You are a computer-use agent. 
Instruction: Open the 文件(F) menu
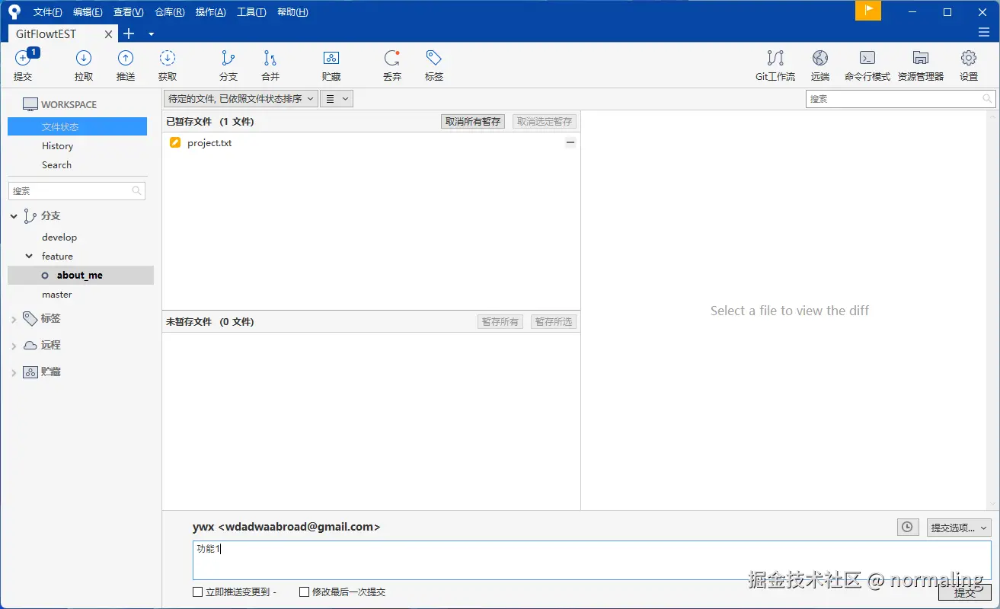point(48,12)
